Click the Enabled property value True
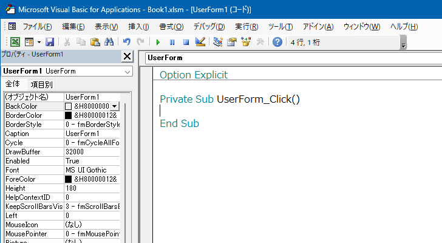The width and height of the screenshot is (442, 243). tap(92, 161)
